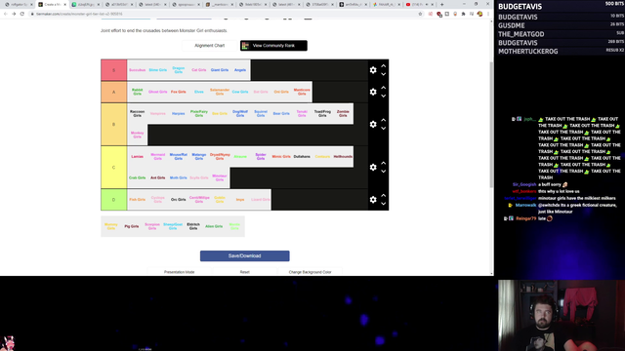This screenshot has height=351, width=625.
Task: Select the Manticore Girls tile
Action: pyautogui.click(x=302, y=92)
